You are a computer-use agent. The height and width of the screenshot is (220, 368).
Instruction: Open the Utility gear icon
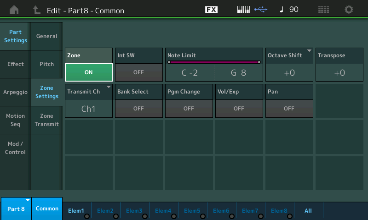tap(349, 9)
